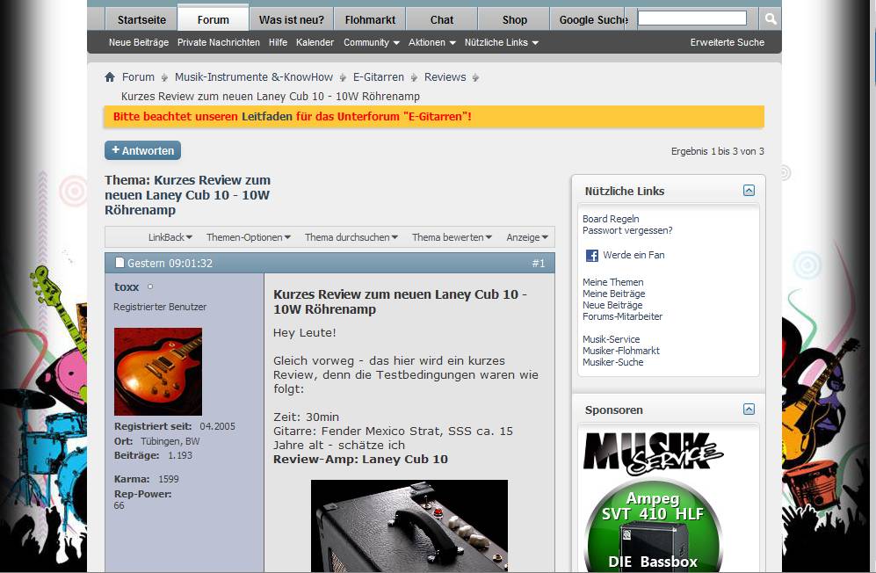The width and height of the screenshot is (876, 573).
Task: Open the Musiker-Suche link
Action: pos(613,362)
